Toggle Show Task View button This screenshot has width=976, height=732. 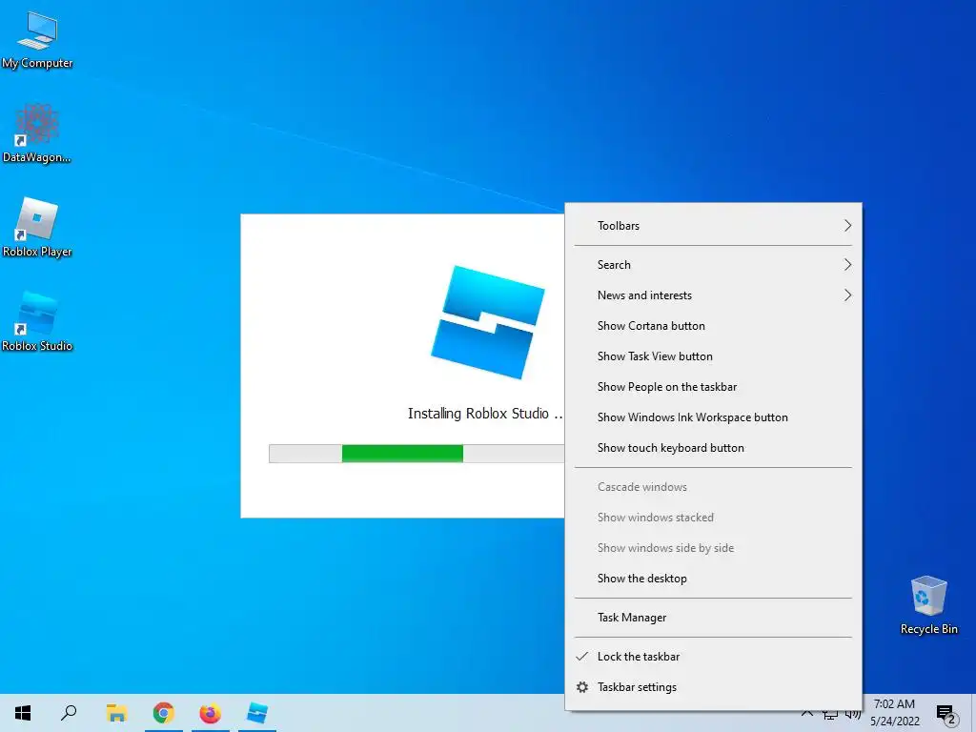coord(713,356)
